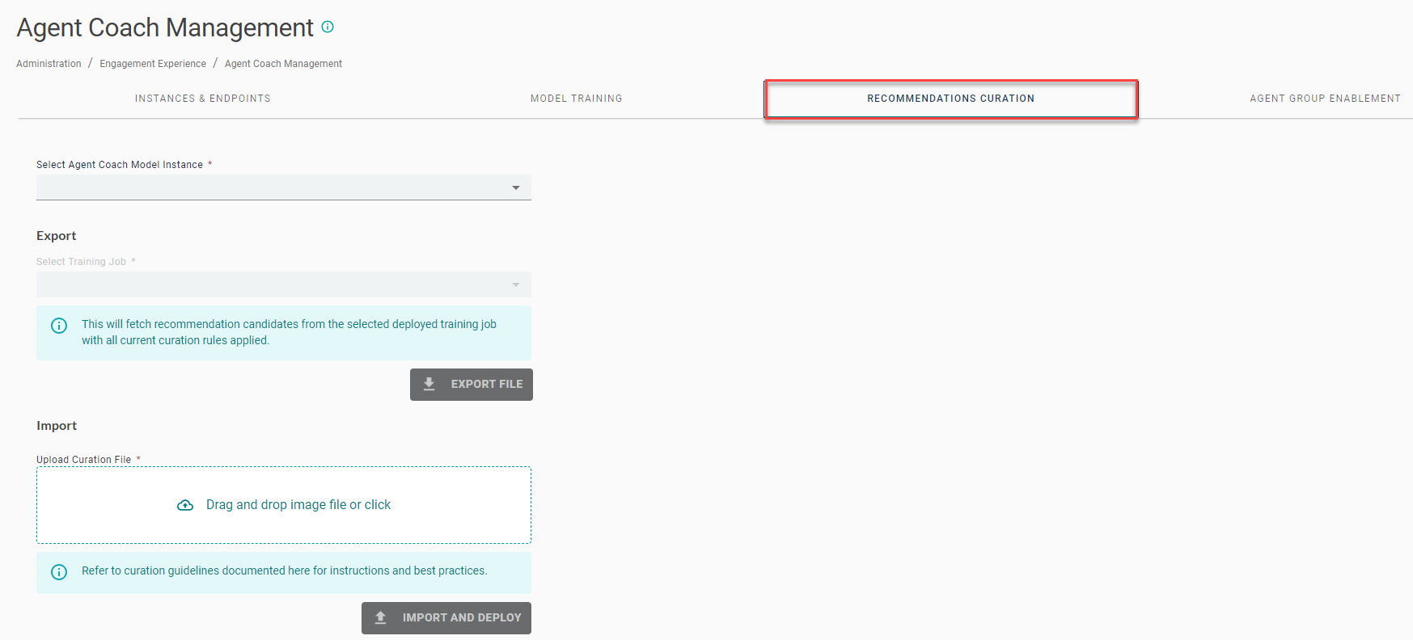The image size is (1413, 640).
Task: Click the info icon beside the page title
Action: tap(328, 27)
